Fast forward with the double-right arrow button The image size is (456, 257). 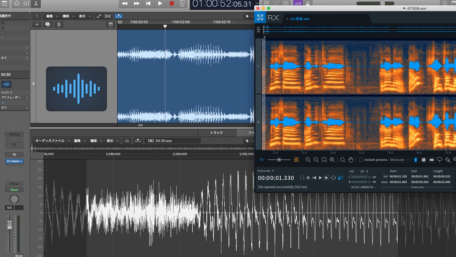click(x=136, y=3)
